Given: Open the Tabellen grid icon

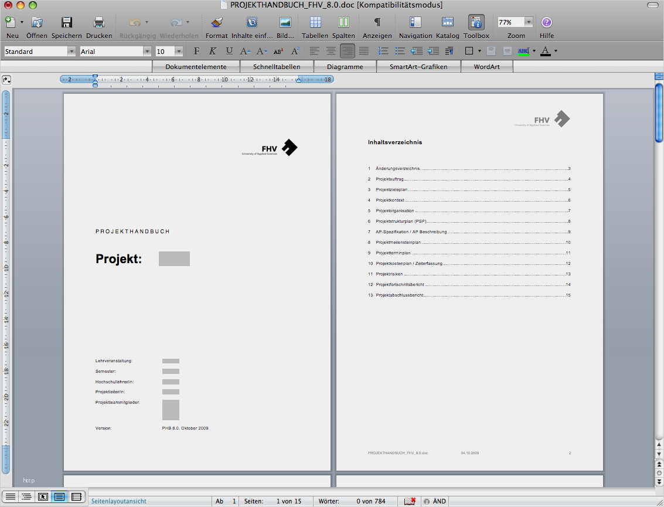Looking at the screenshot, I should pos(315,22).
